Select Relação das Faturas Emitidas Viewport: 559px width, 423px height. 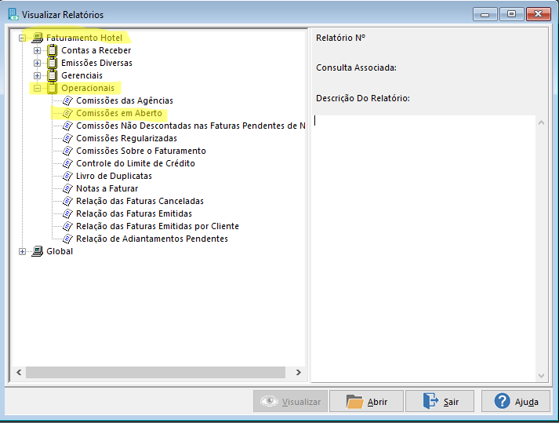tap(134, 213)
